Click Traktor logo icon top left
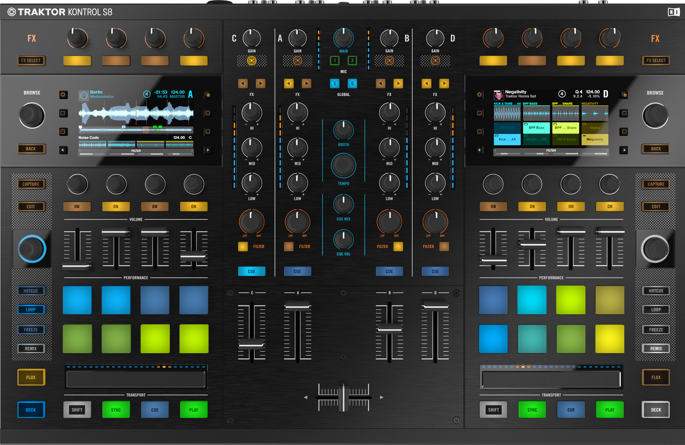Screen dimensions: 685x445 click(12, 12)
